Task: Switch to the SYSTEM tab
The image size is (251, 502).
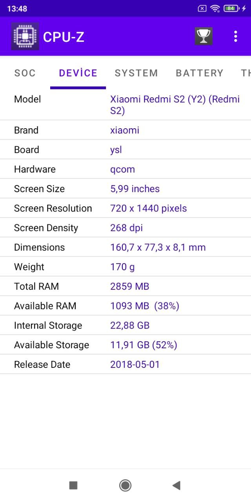Action: (x=136, y=73)
